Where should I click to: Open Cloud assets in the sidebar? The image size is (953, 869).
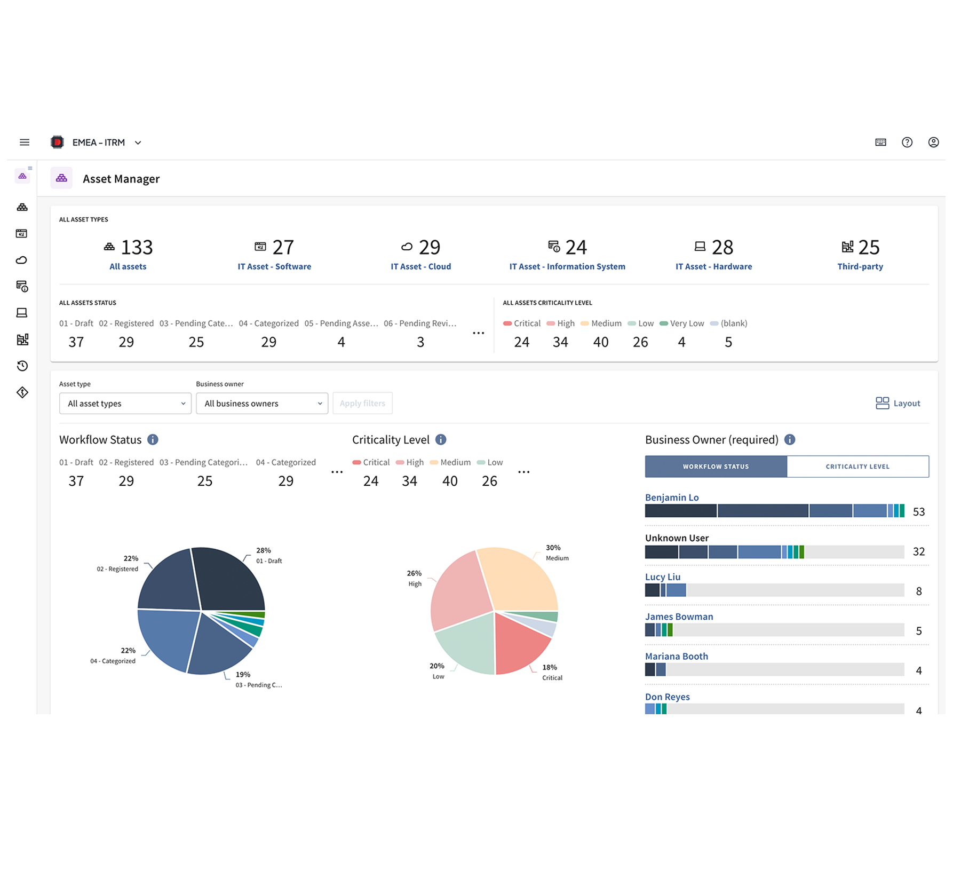point(22,260)
